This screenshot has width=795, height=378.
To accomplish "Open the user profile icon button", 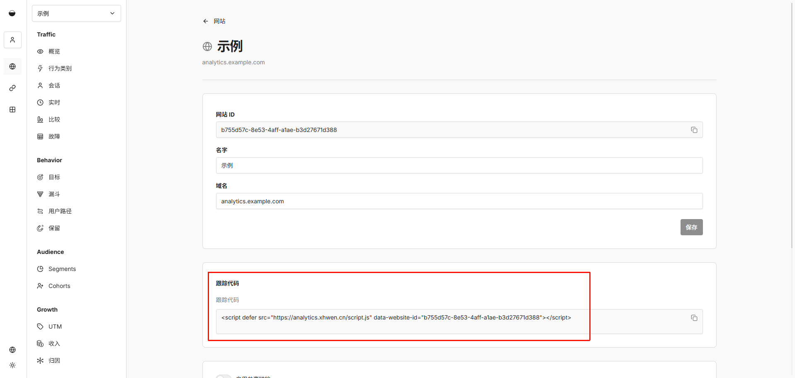I will click(x=12, y=40).
